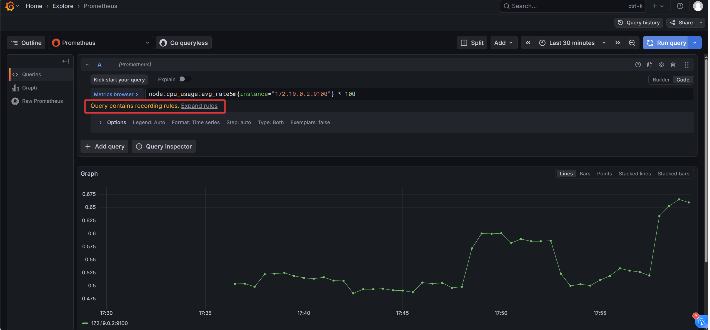710x330 pixels.
Task: Click the Add query button
Action: tap(104, 146)
